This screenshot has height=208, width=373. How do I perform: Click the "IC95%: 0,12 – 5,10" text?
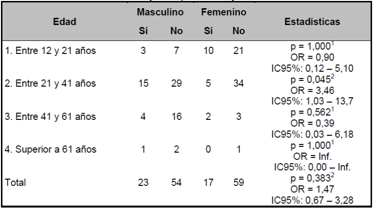[x=312, y=68]
